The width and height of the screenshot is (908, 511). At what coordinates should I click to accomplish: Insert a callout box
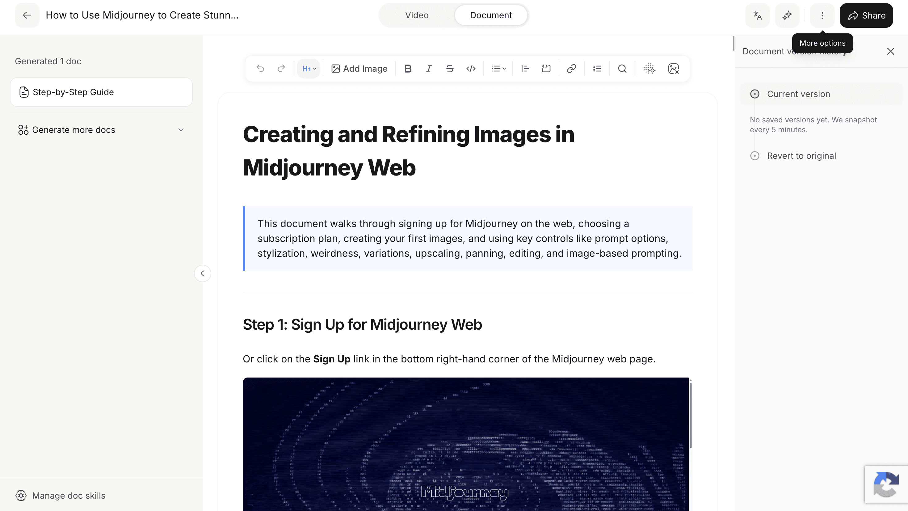coord(546,68)
